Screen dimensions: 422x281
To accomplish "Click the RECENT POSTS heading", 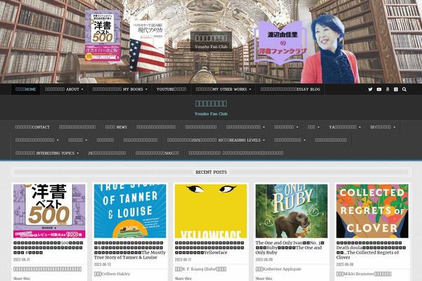I will click(x=211, y=172).
